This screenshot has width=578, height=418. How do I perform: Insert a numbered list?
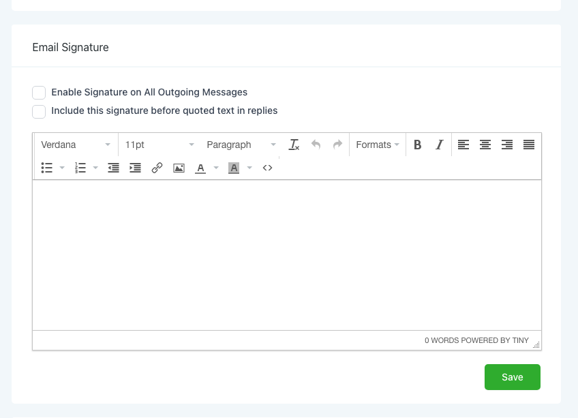[80, 168]
